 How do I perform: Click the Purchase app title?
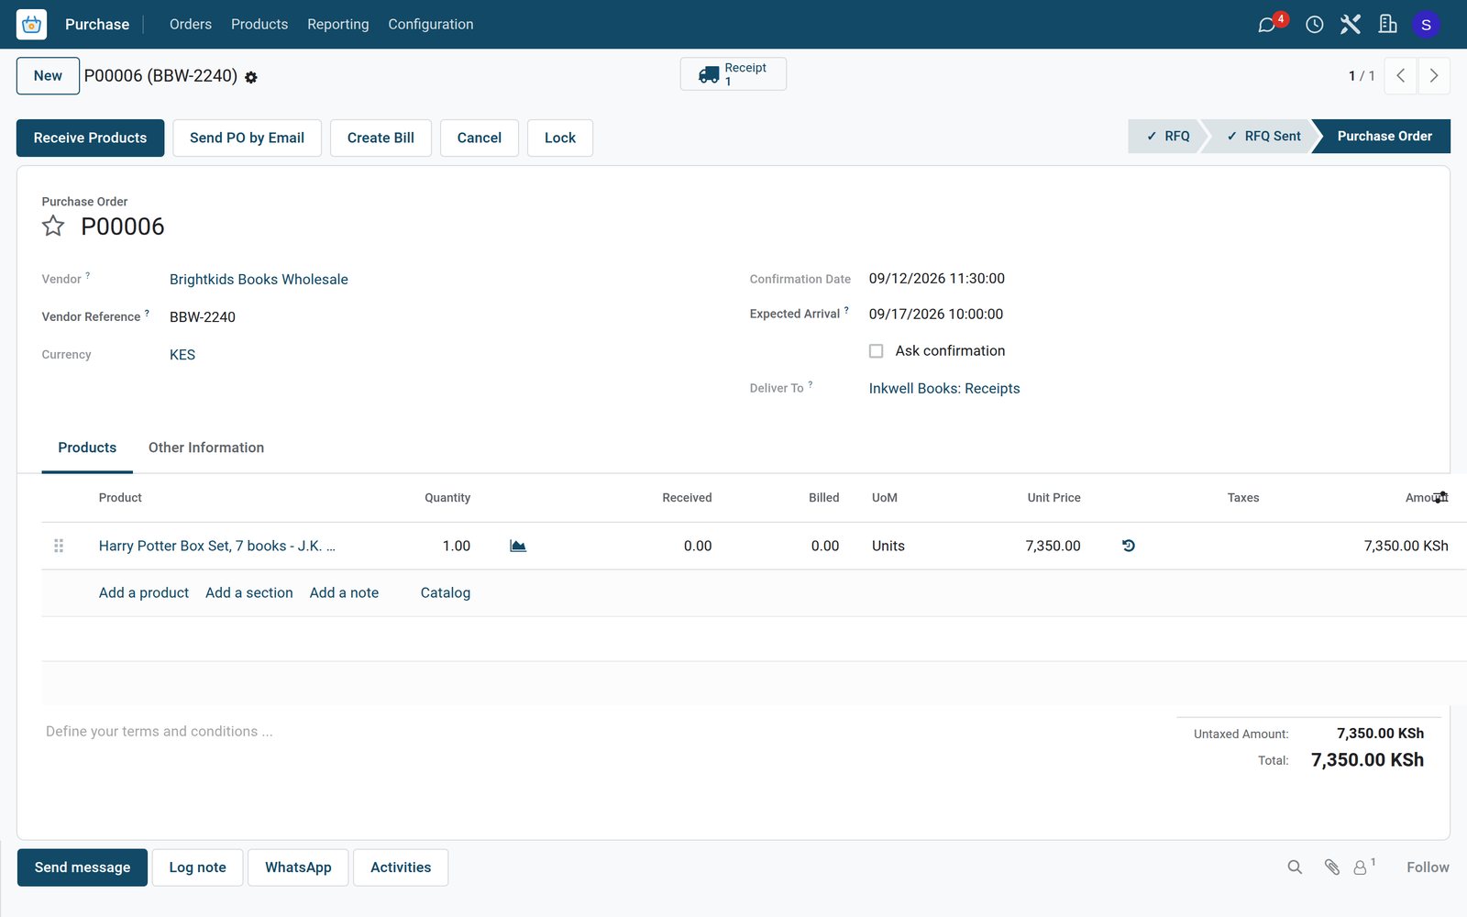[x=97, y=25]
